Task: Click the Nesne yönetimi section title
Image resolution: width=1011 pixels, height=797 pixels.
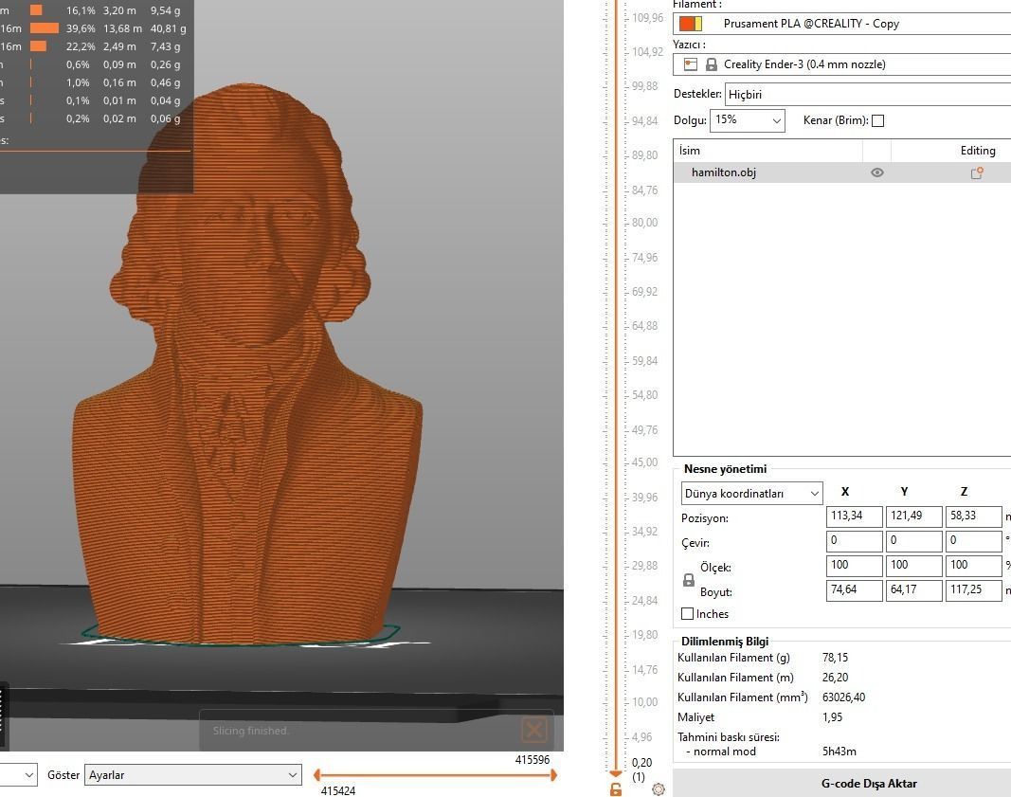Action: pyautogui.click(x=726, y=469)
